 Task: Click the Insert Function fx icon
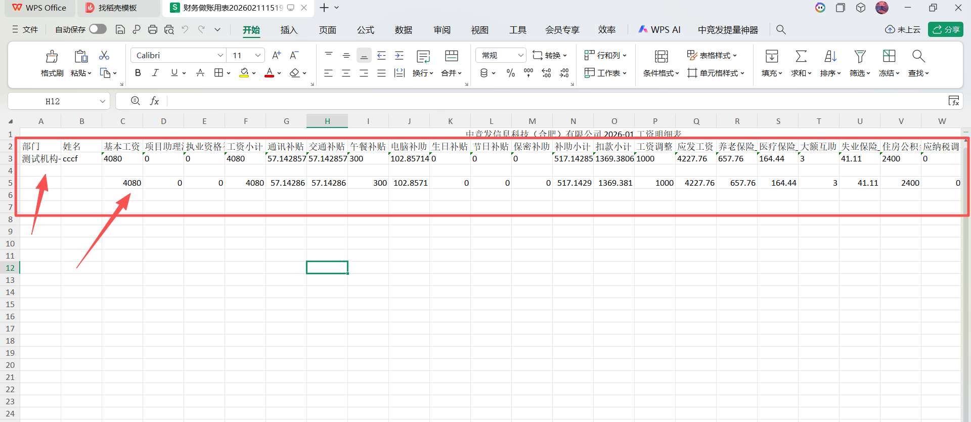point(154,101)
